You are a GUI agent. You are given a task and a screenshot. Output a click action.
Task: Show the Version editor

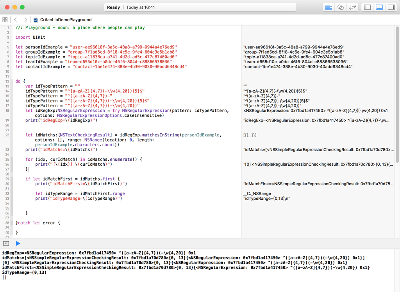tap(352, 7)
